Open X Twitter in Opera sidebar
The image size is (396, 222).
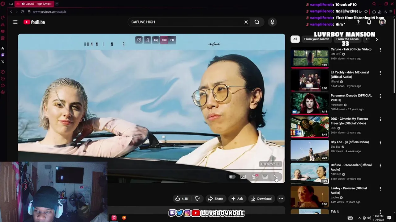coord(3,62)
